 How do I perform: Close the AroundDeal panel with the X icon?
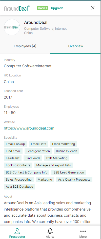(x=92, y=8)
